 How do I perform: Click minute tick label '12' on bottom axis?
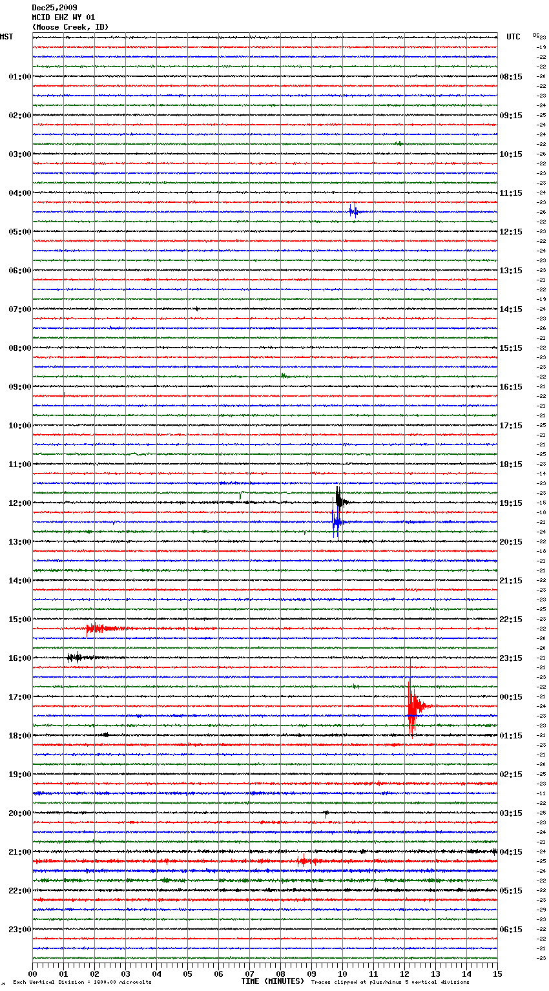click(405, 974)
